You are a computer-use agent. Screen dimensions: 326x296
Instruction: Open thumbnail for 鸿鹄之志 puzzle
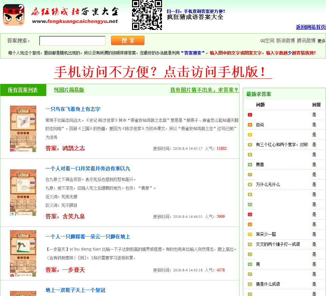[23, 129]
